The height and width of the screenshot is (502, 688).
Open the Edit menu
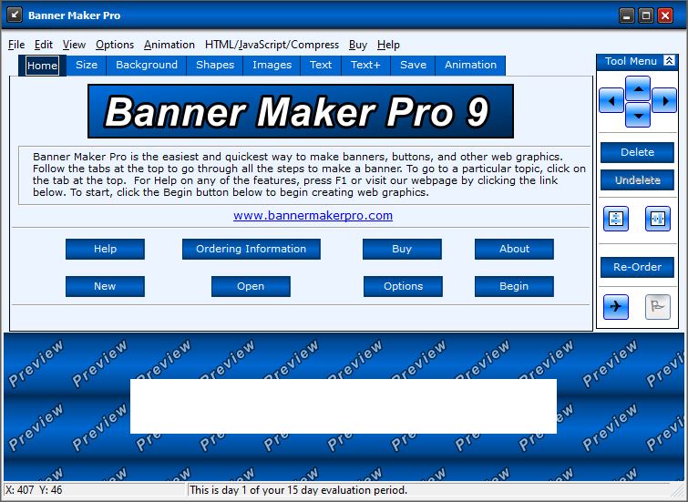[x=44, y=45]
